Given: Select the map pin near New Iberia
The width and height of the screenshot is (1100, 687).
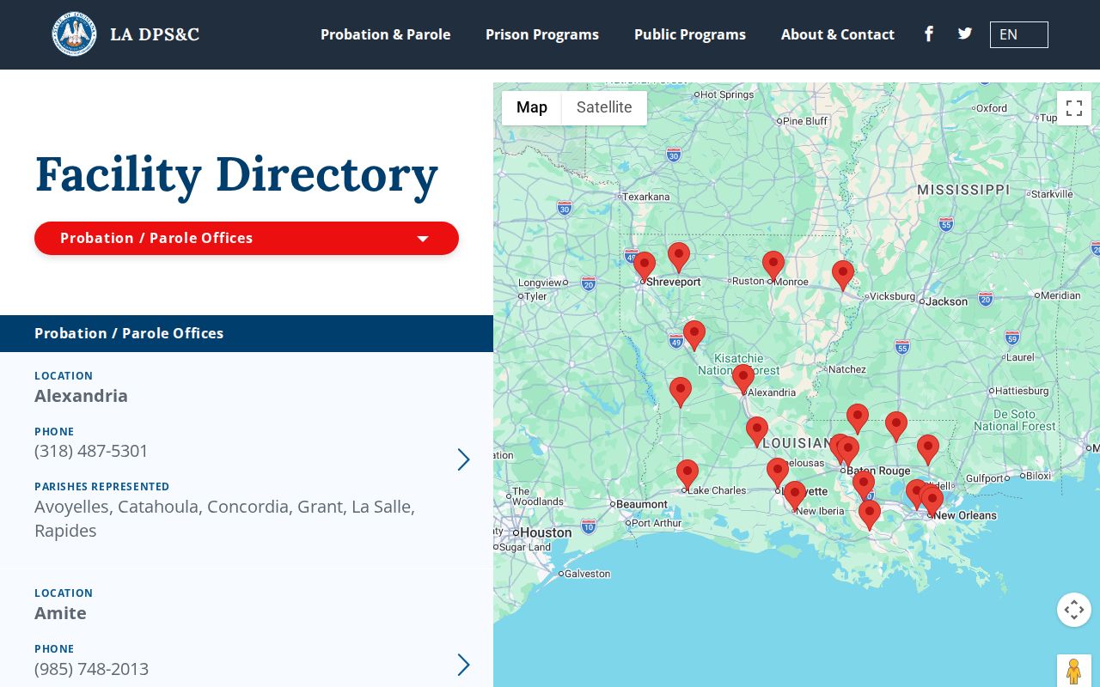Looking at the screenshot, I should pos(795,496).
